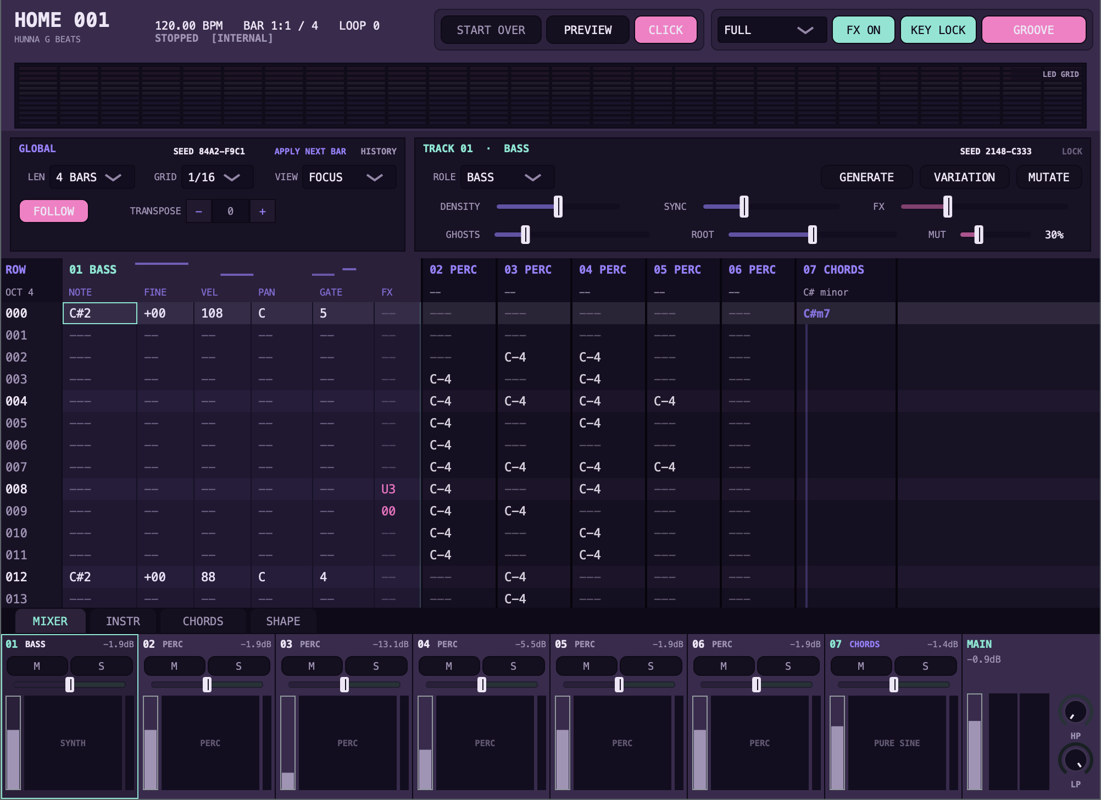The width and height of the screenshot is (1101, 800).
Task: Adjust the GHOSTS slider handle
Action: 525,235
